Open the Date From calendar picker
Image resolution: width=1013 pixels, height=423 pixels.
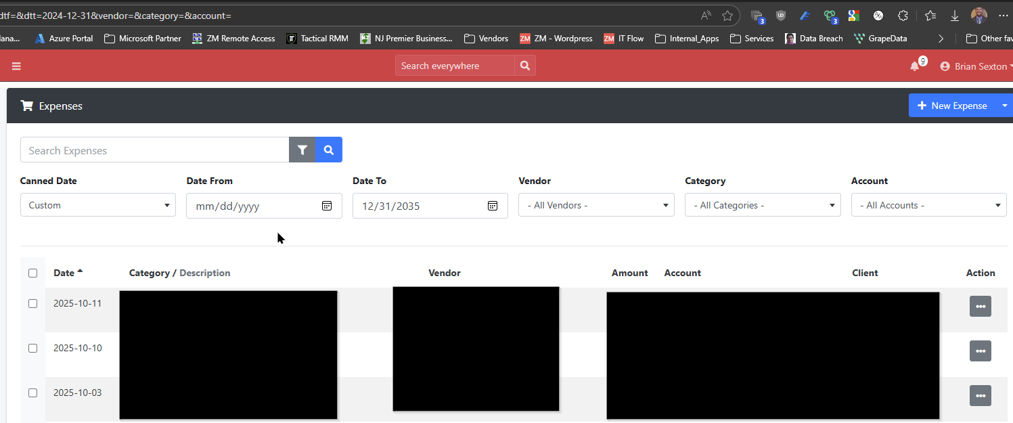pyautogui.click(x=327, y=206)
